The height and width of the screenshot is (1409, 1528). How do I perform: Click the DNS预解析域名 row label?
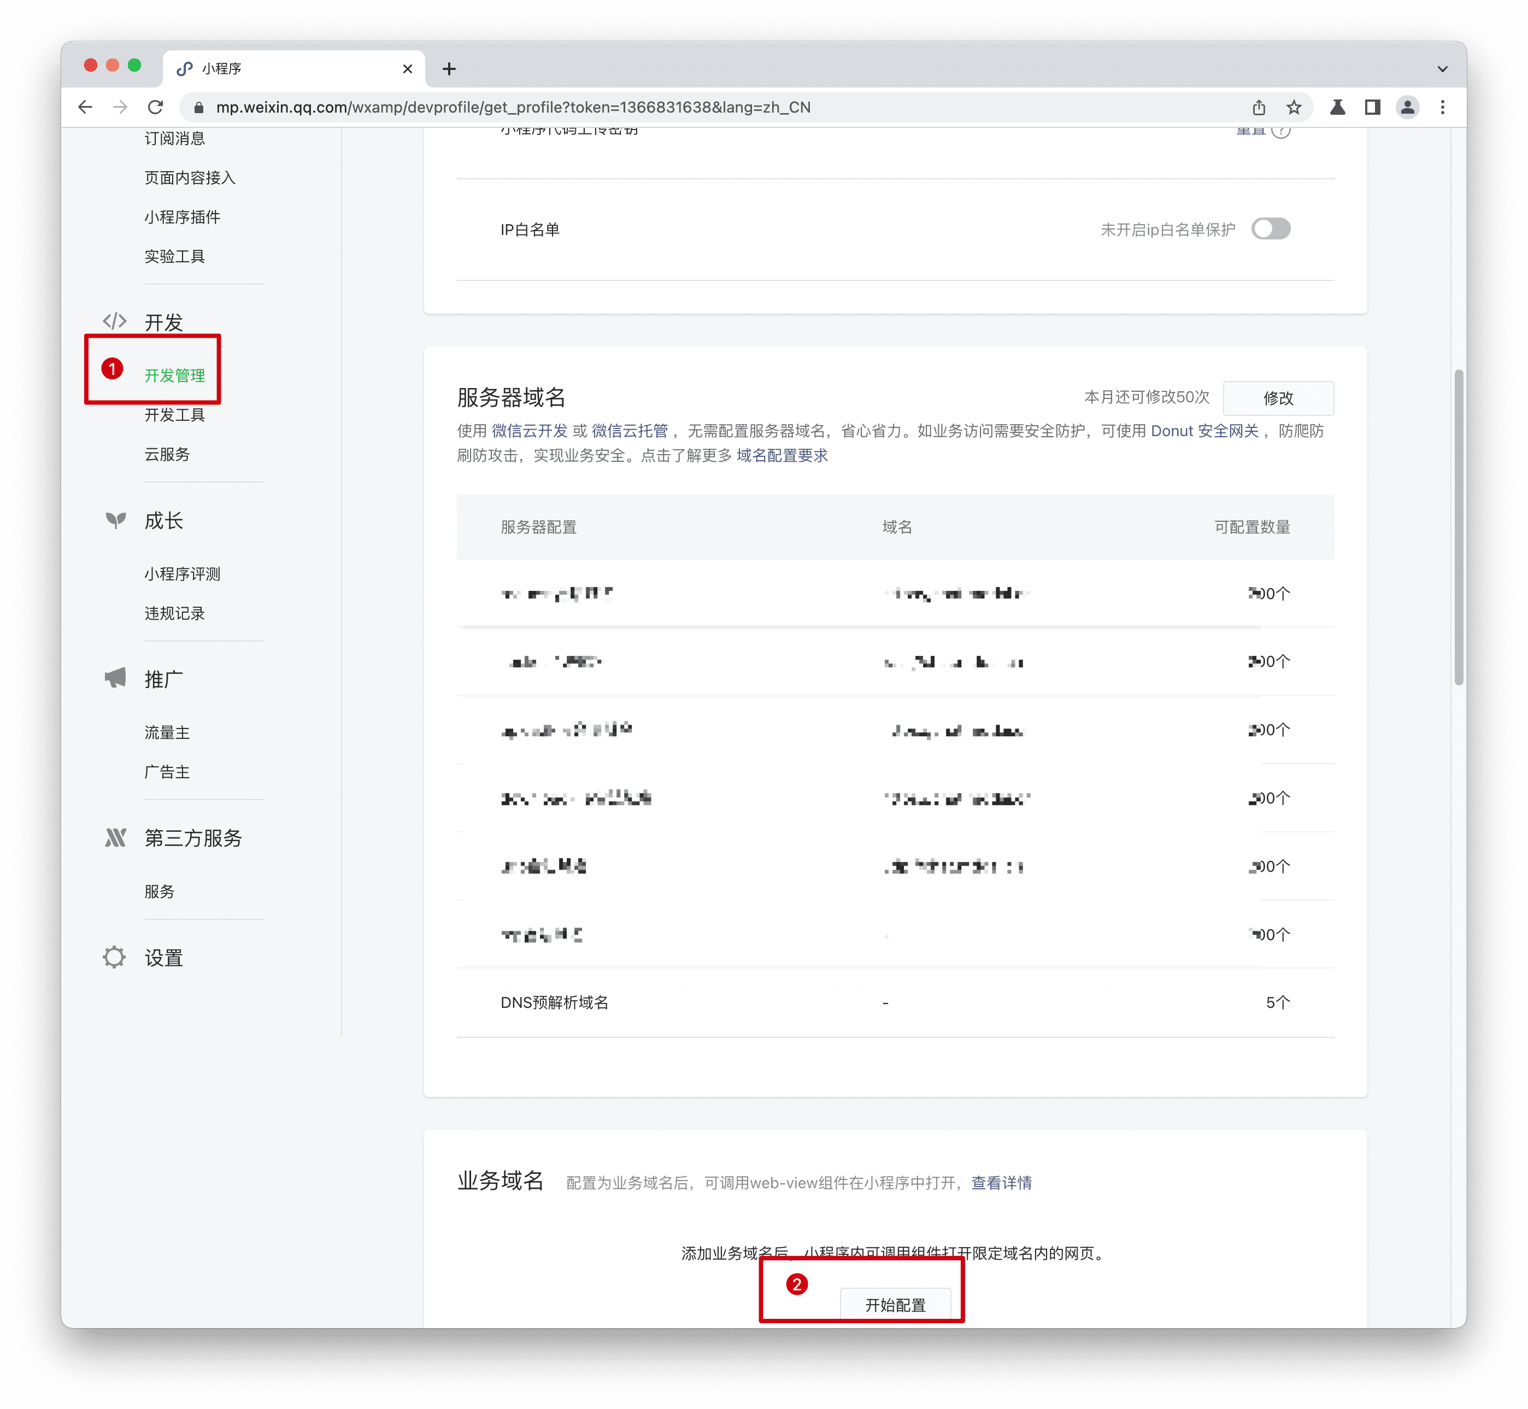554,1002
